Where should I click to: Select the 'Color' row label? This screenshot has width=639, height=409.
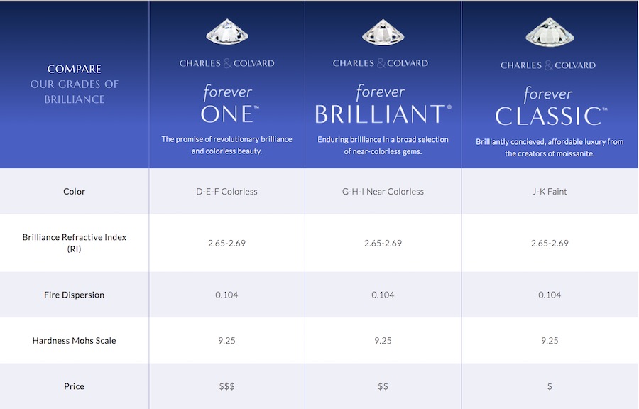[x=75, y=192]
